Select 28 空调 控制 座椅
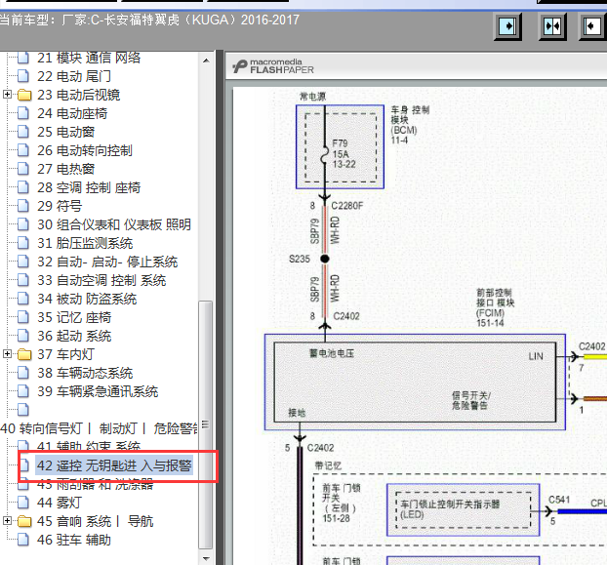This screenshot has height=565, width=607. point(89,187)
